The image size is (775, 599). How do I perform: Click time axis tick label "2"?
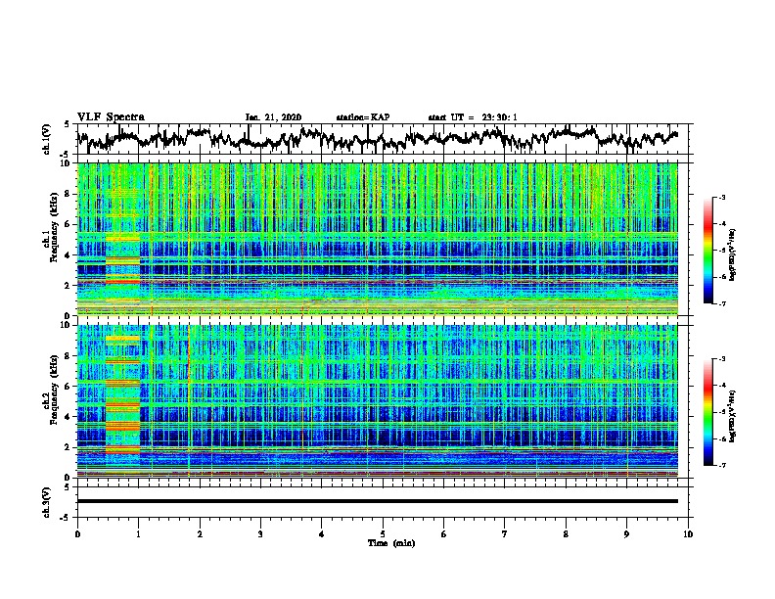200,534
